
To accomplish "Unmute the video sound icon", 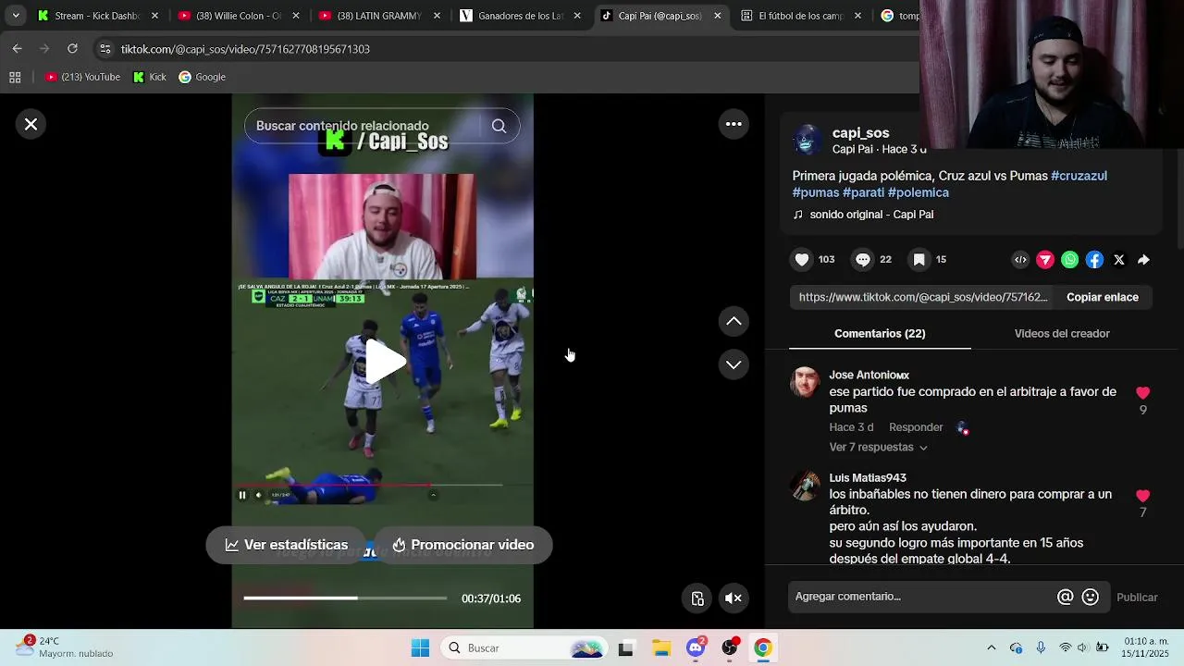I will [x=734, y=598].
